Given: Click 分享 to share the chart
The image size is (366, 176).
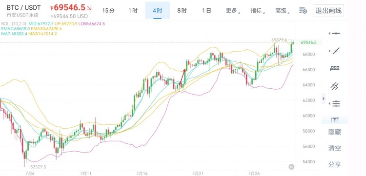Looking at the screenshot, I should click(335, 164).
